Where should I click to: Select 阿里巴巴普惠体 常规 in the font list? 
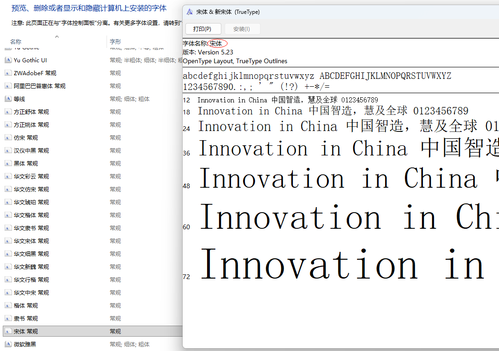[x=39, y=86]
